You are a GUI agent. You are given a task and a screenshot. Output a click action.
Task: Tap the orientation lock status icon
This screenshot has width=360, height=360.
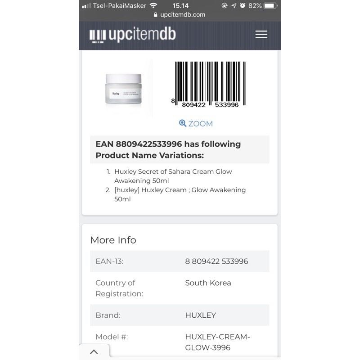pyautogui.click(x=224, y=5)
